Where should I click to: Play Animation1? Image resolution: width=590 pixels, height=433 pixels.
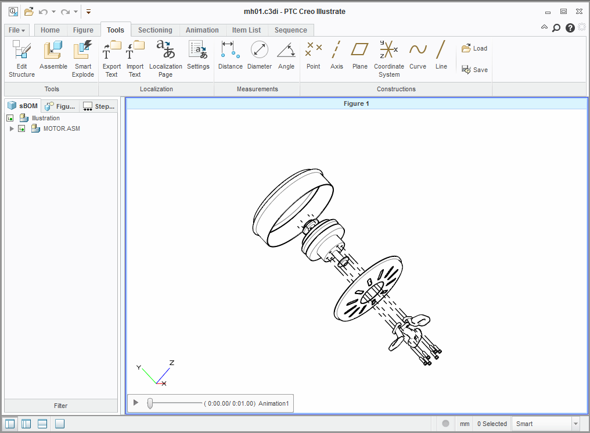(x=136, y=403)
